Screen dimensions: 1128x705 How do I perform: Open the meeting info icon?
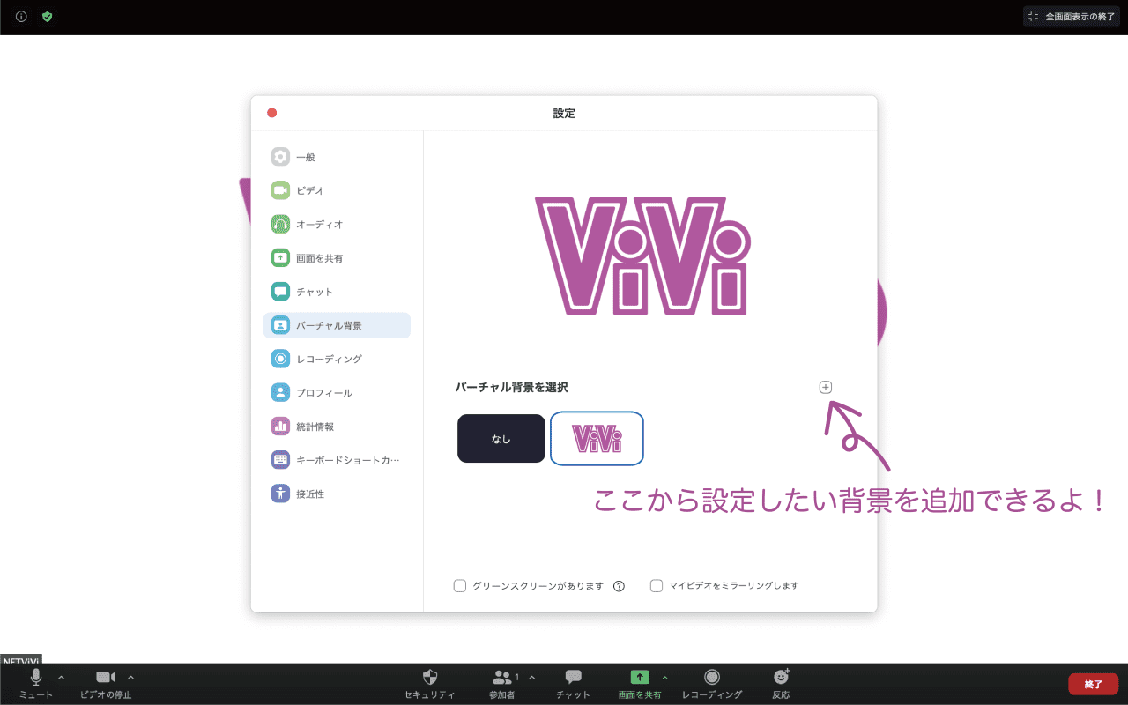coord(21,16)
